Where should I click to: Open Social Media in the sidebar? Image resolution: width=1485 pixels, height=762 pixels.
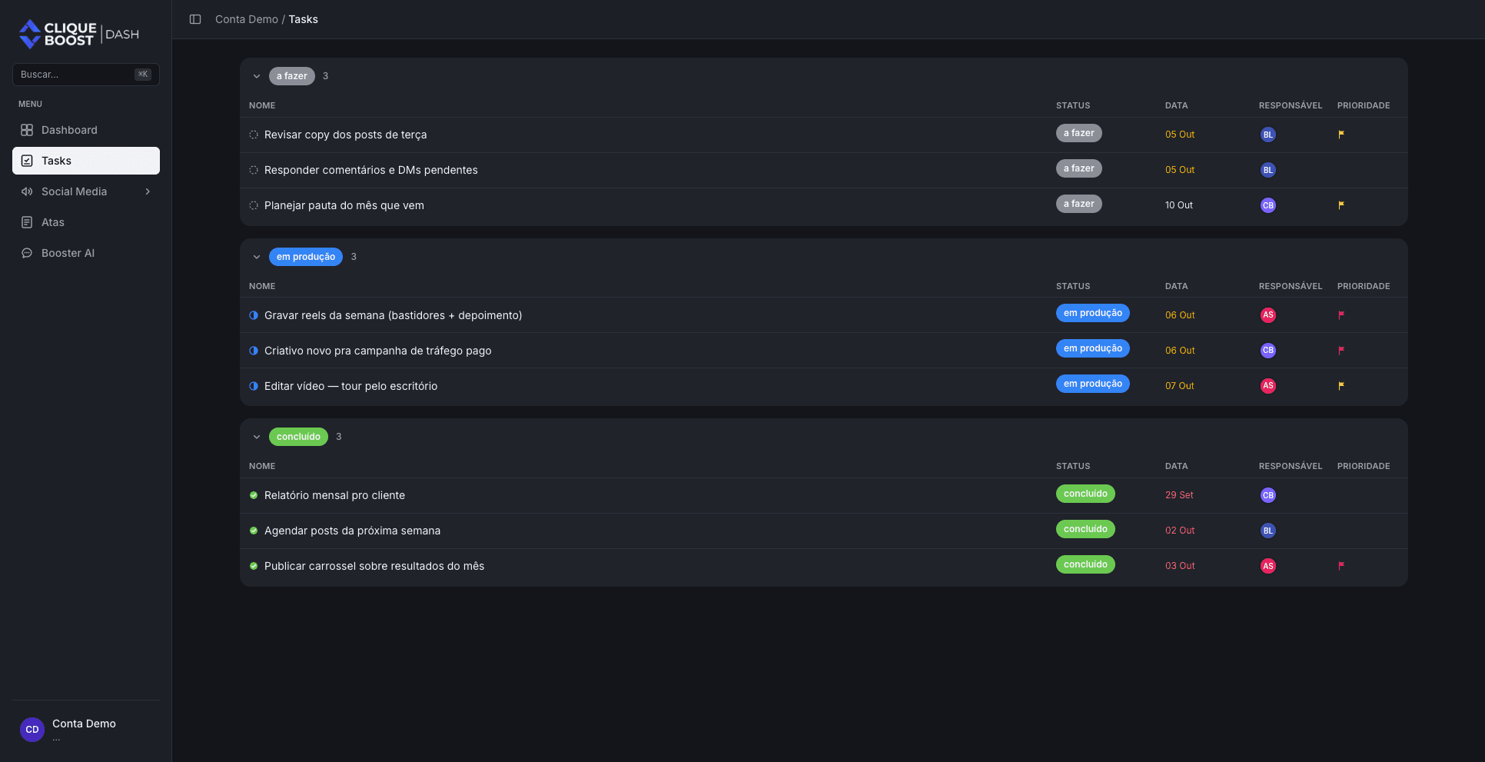click(86, 191)
